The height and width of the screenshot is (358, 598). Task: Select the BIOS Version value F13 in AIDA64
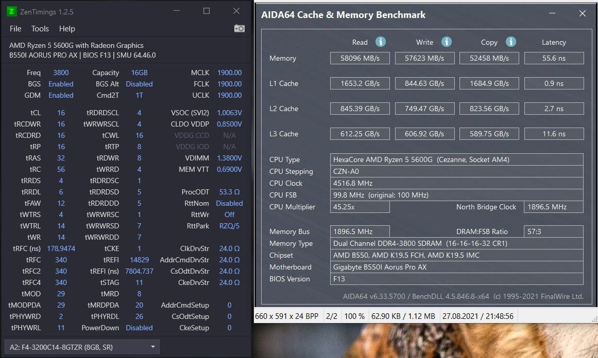[x=456, y=279]
